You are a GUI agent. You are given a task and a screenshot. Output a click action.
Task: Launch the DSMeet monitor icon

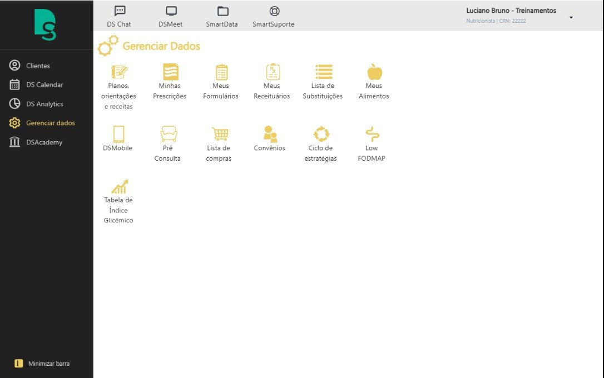(171, 11)
